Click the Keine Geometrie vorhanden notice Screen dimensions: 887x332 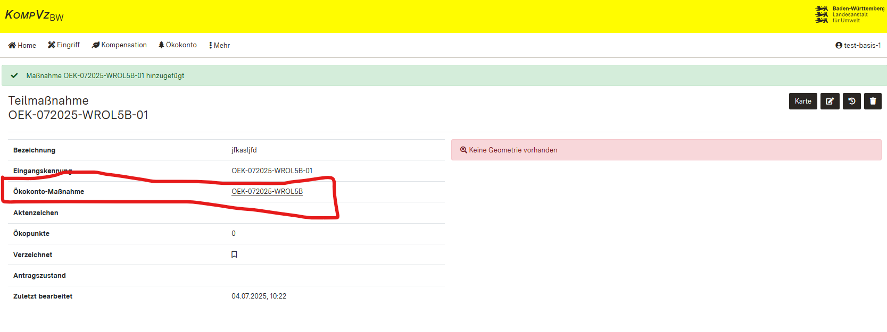(x=666, y=150)
